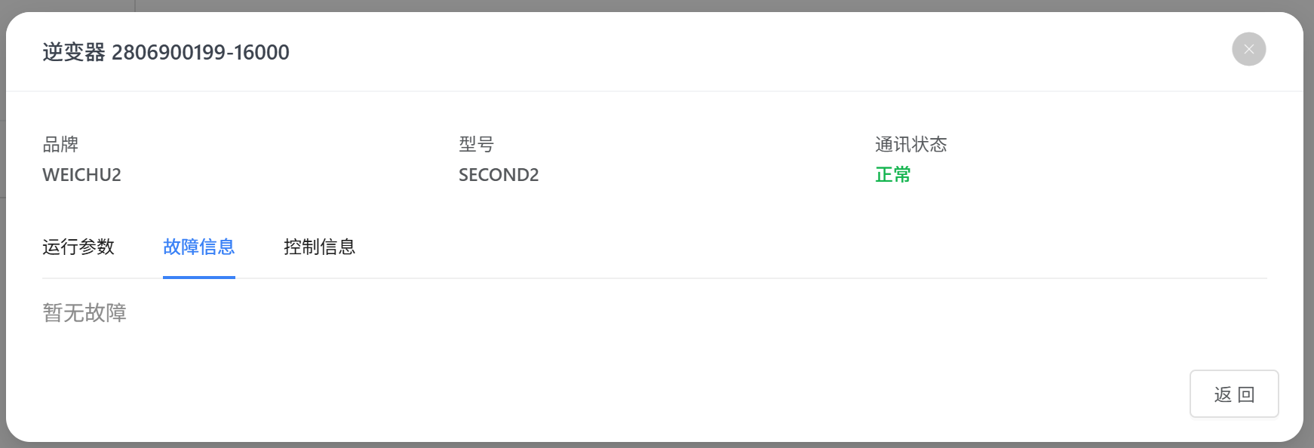Select the 故障信息 tab
This screenshot has width=1314, height=448.
click(199, 247)
